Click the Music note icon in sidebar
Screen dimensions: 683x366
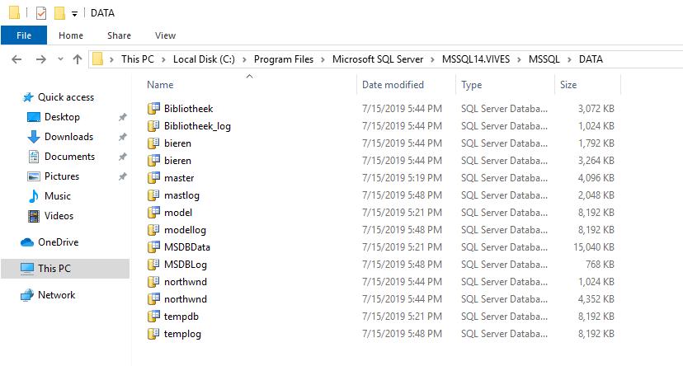[34, 196]
